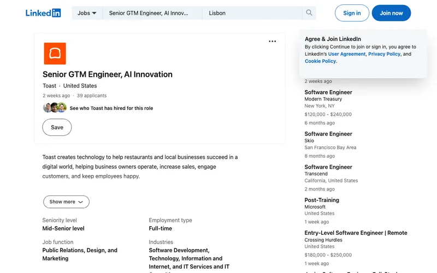
Task: Open Post-Training job at Microsoft
Action: click(x=322, y=200)
